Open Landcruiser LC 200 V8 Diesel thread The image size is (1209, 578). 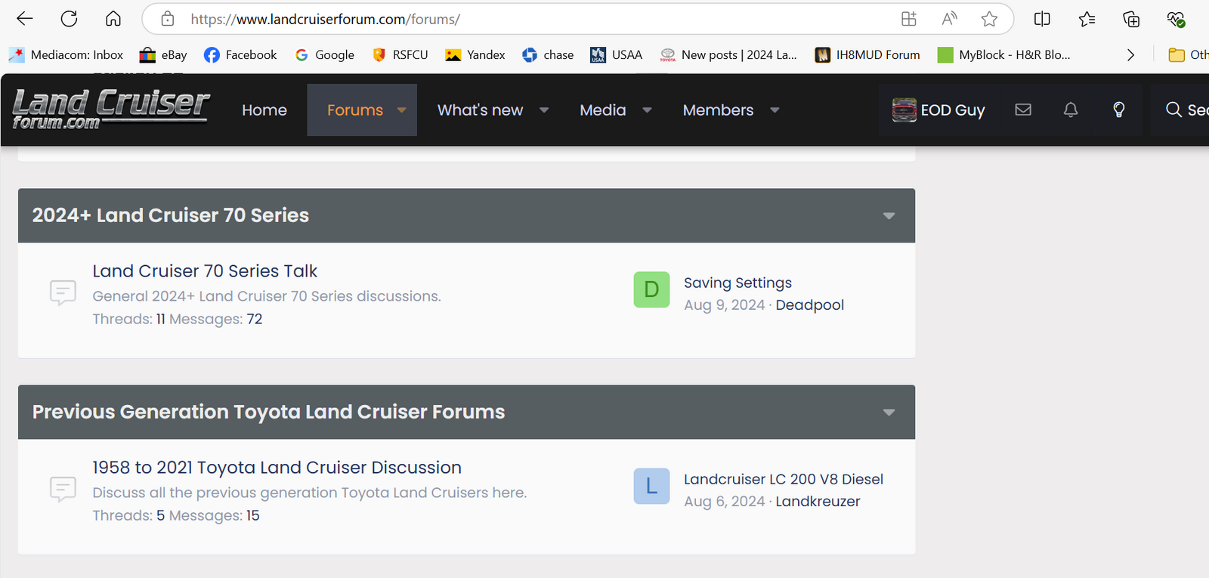tap(784, 479)
